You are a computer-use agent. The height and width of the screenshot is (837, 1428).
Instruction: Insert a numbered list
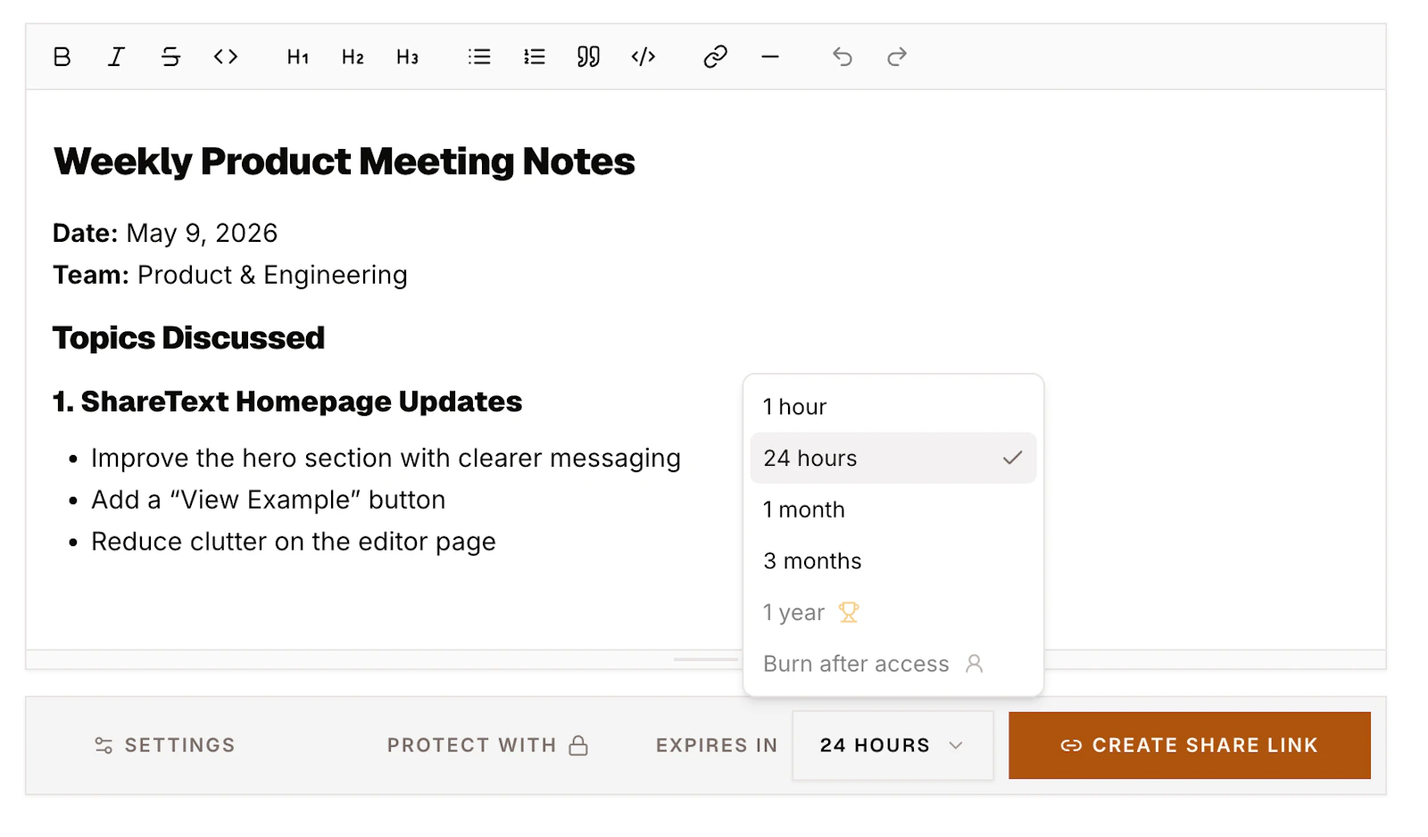[x=534, y=57]
